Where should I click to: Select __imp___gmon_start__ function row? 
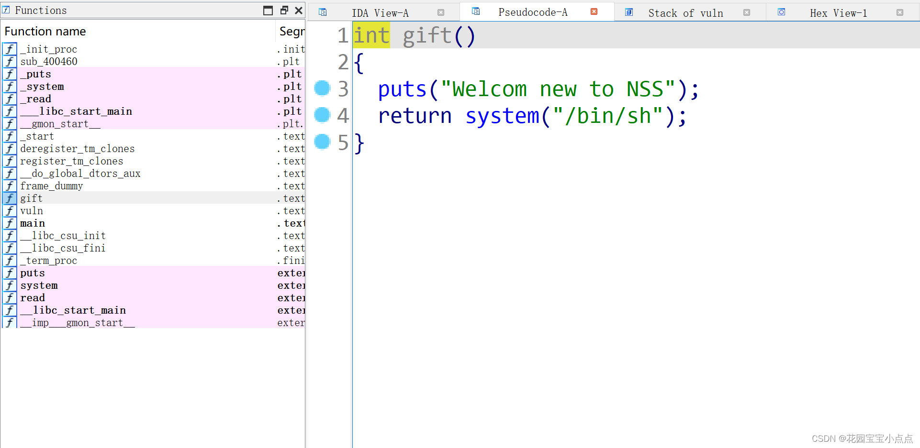(x=153, y=323)
